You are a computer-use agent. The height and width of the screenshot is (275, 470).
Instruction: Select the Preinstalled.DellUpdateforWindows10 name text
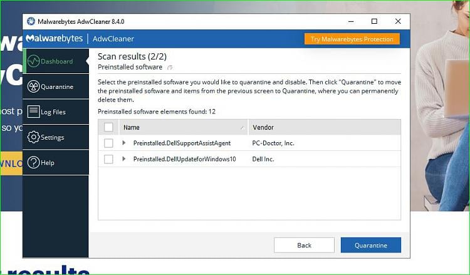[185, 159]
